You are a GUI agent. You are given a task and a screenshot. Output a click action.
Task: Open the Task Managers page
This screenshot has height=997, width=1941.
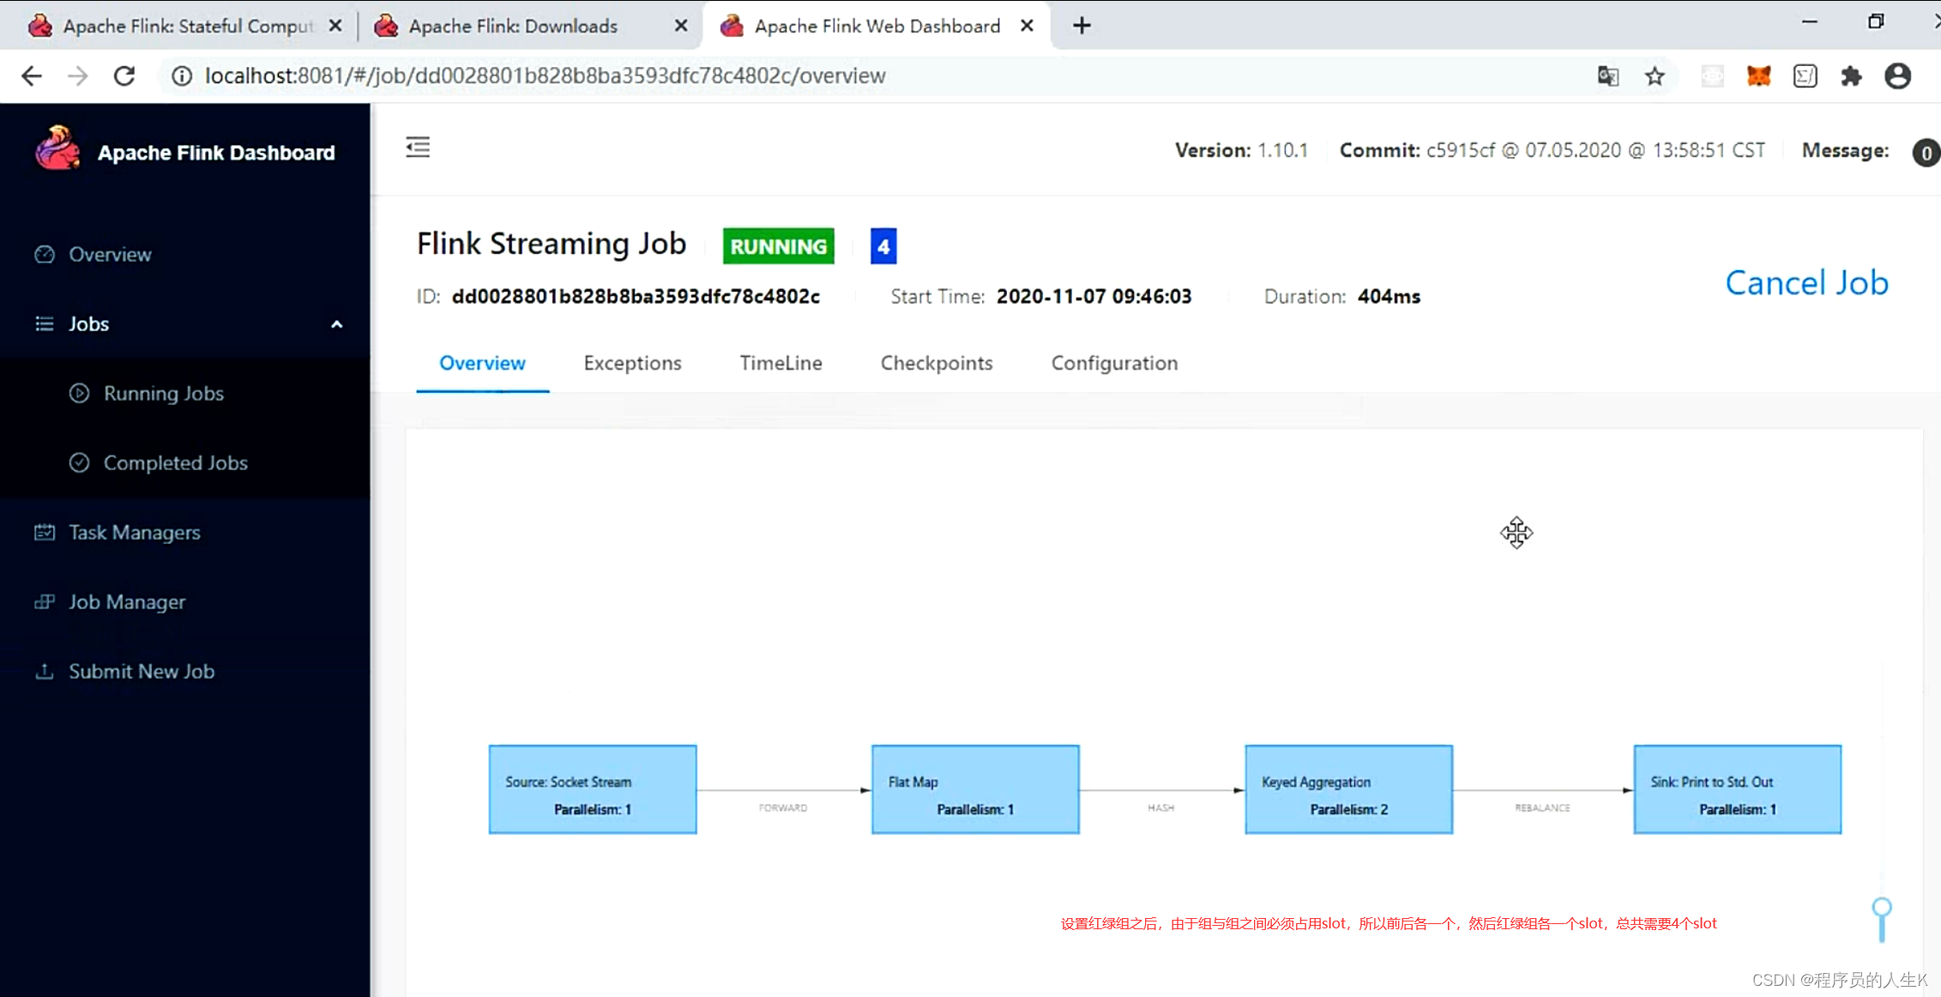tap(134, 533)
